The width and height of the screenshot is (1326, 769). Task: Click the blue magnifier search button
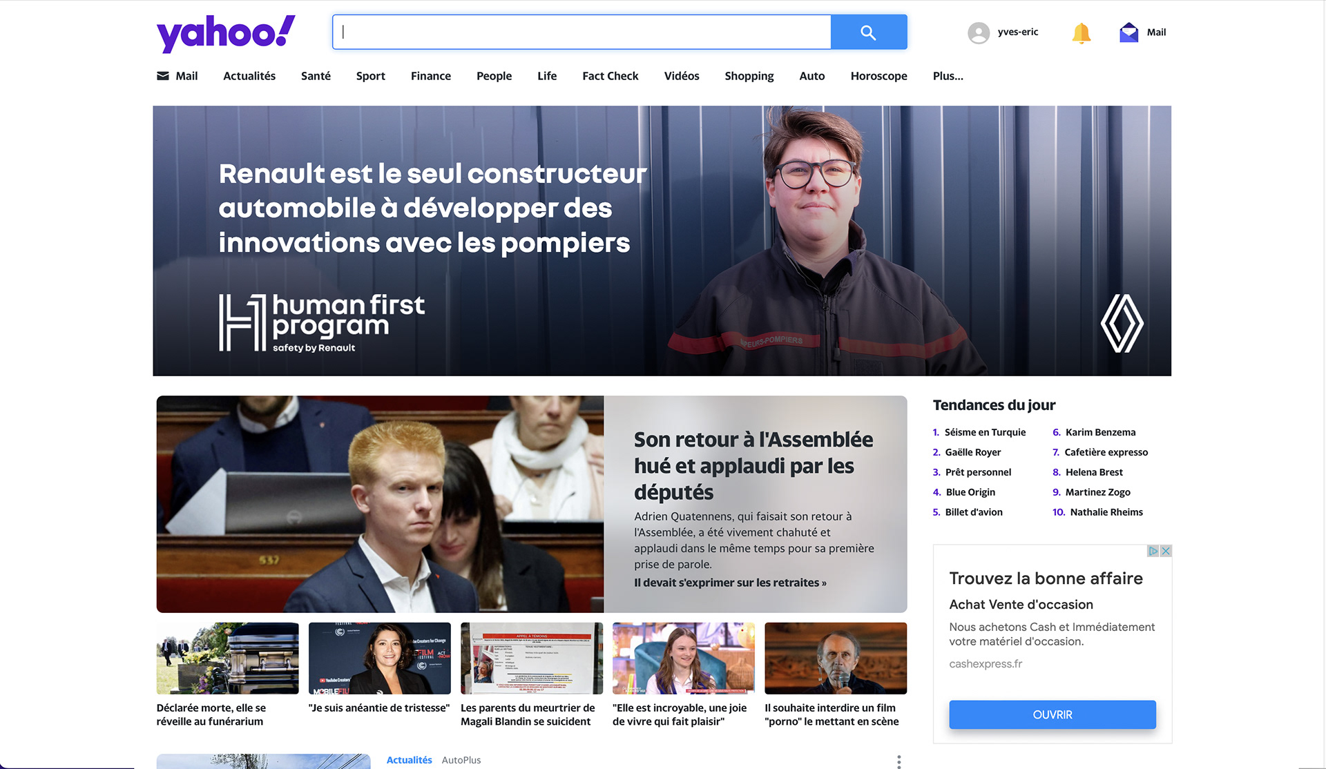[869, 32]
